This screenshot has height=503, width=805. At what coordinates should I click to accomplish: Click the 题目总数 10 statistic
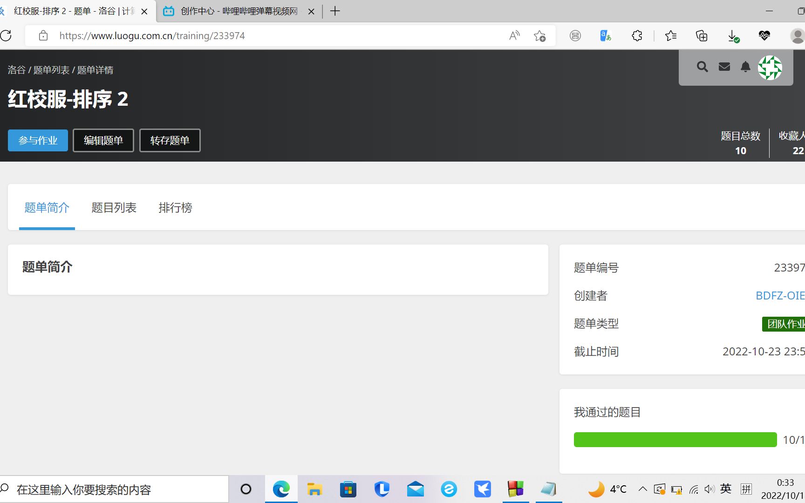[741, 143]
